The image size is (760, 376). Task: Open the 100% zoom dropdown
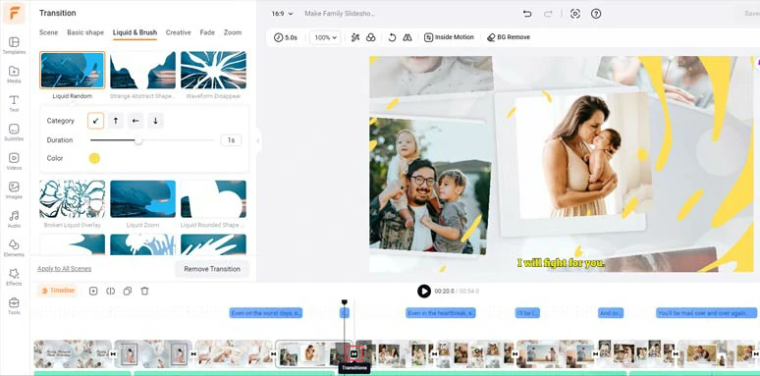point(325,37)
